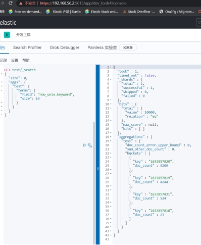Screen dimensions: 201x245
Task: Click the doc_count_error_upper_bound line
Action: tap(158, 145)
